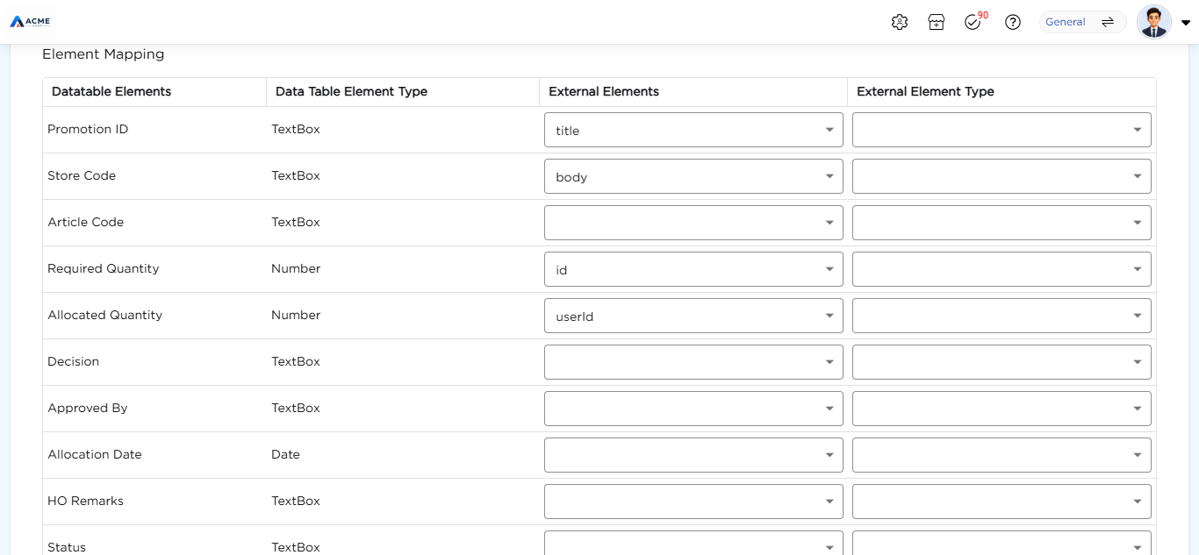Open External Element Type dropdown for HO Remarks
Image resolution: width=1199 pixels, height=555 pixels.
(x=1002, y=502)
